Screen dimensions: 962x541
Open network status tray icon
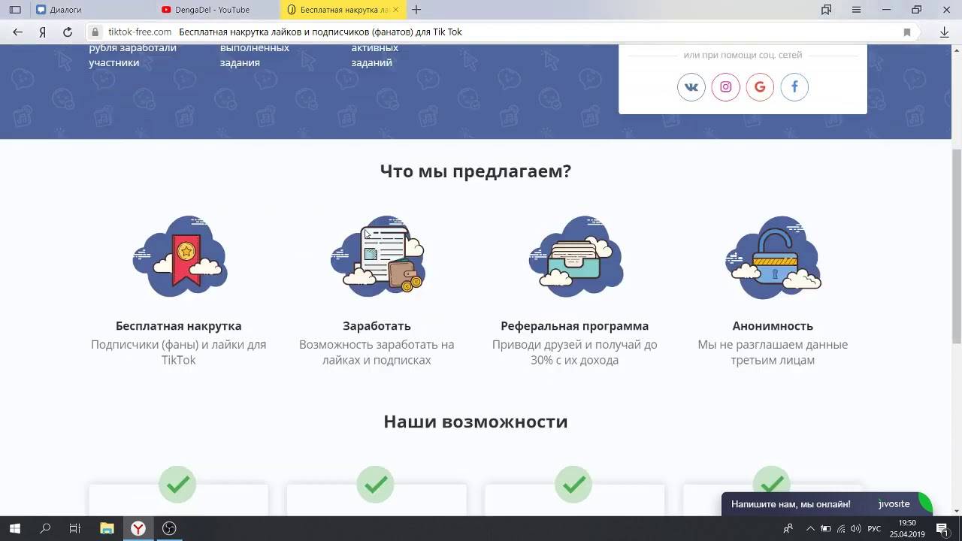pyautogui.click(x=841, y=528)
